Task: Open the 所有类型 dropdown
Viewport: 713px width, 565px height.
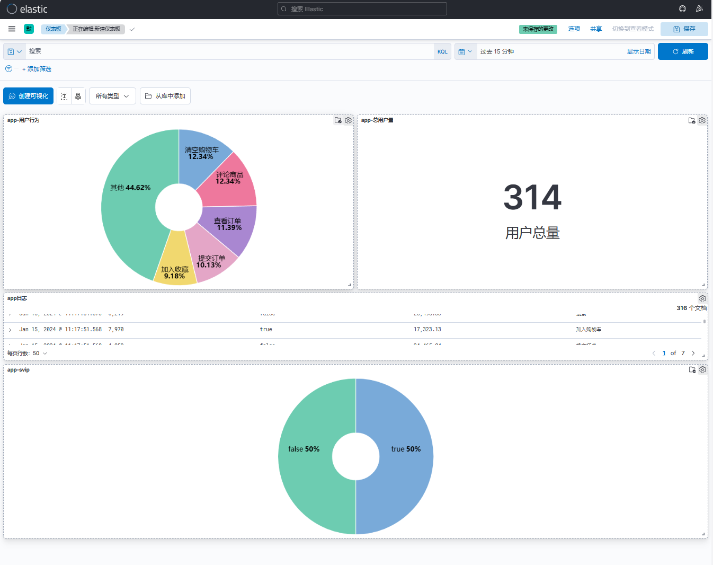Action: 112,96
